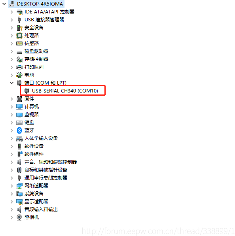Collapse the 端口 (COM 和 LPT) node
This screenshot has width=235, height=236.
tap(11, 83)
